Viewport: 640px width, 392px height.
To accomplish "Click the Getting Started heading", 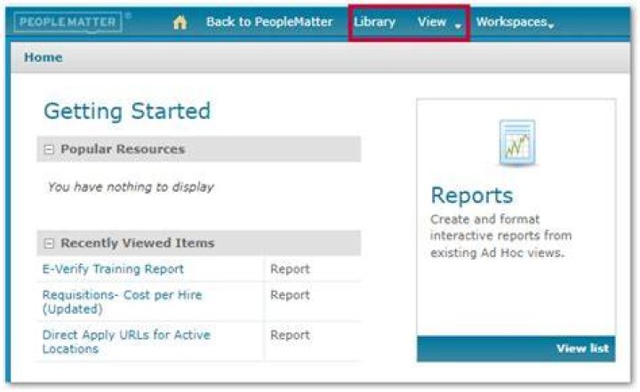I will click(127, 111).
